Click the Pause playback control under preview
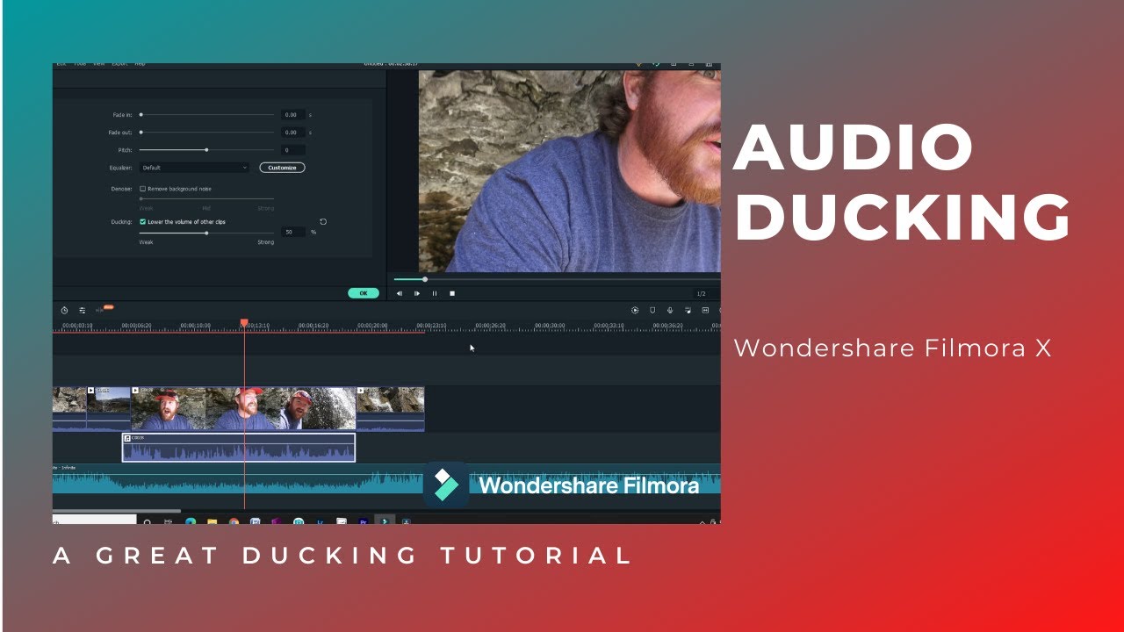Image resolution: width=1124 pixels, height=632 pixels. 435,293
